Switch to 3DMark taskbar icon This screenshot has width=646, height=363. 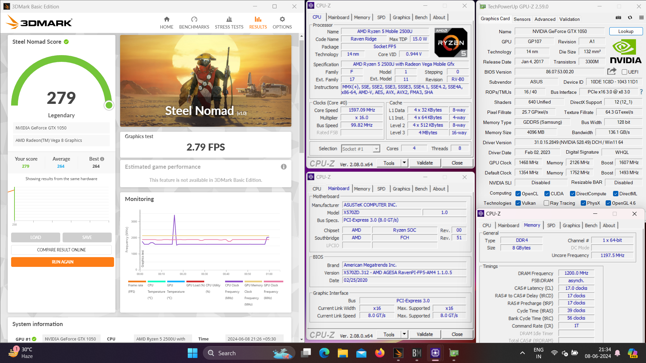[x=398, y=353]
